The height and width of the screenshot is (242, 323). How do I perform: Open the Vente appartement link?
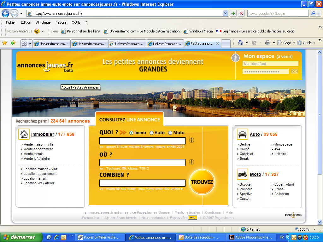pyautogui.click(x=38, y=149)
